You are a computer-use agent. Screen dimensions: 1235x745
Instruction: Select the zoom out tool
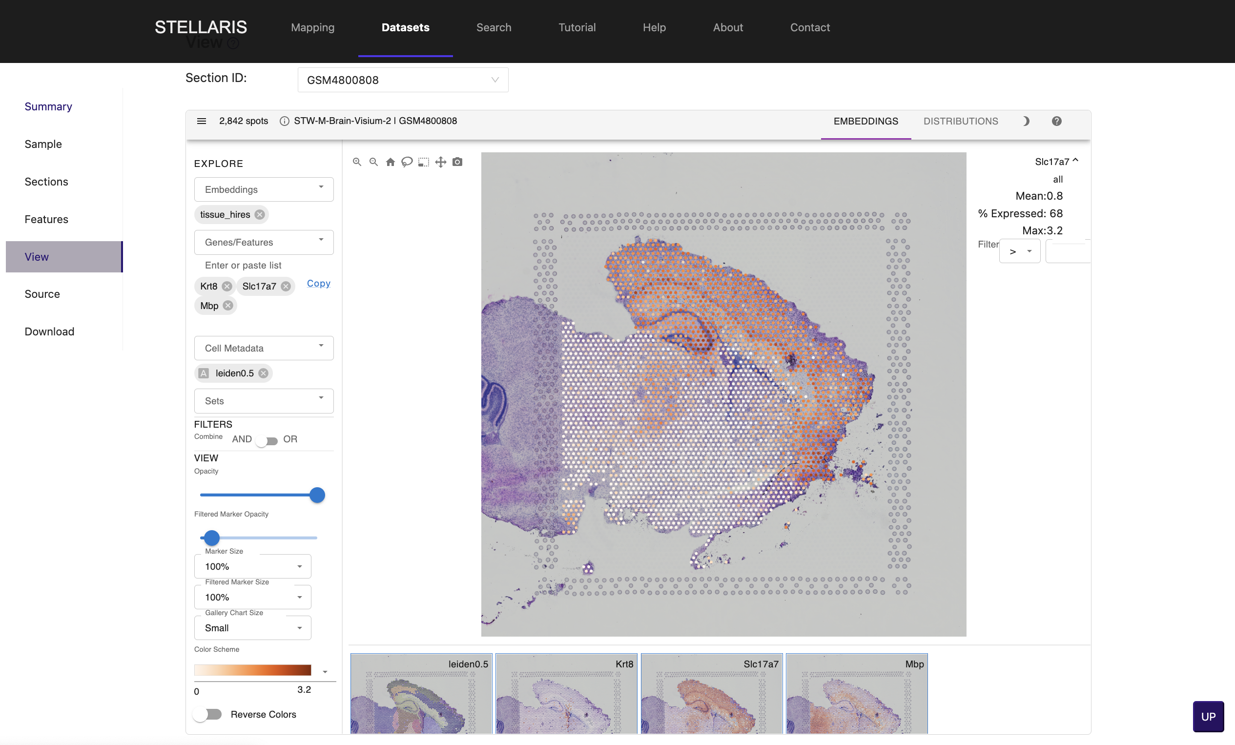(x=373, y=162)
